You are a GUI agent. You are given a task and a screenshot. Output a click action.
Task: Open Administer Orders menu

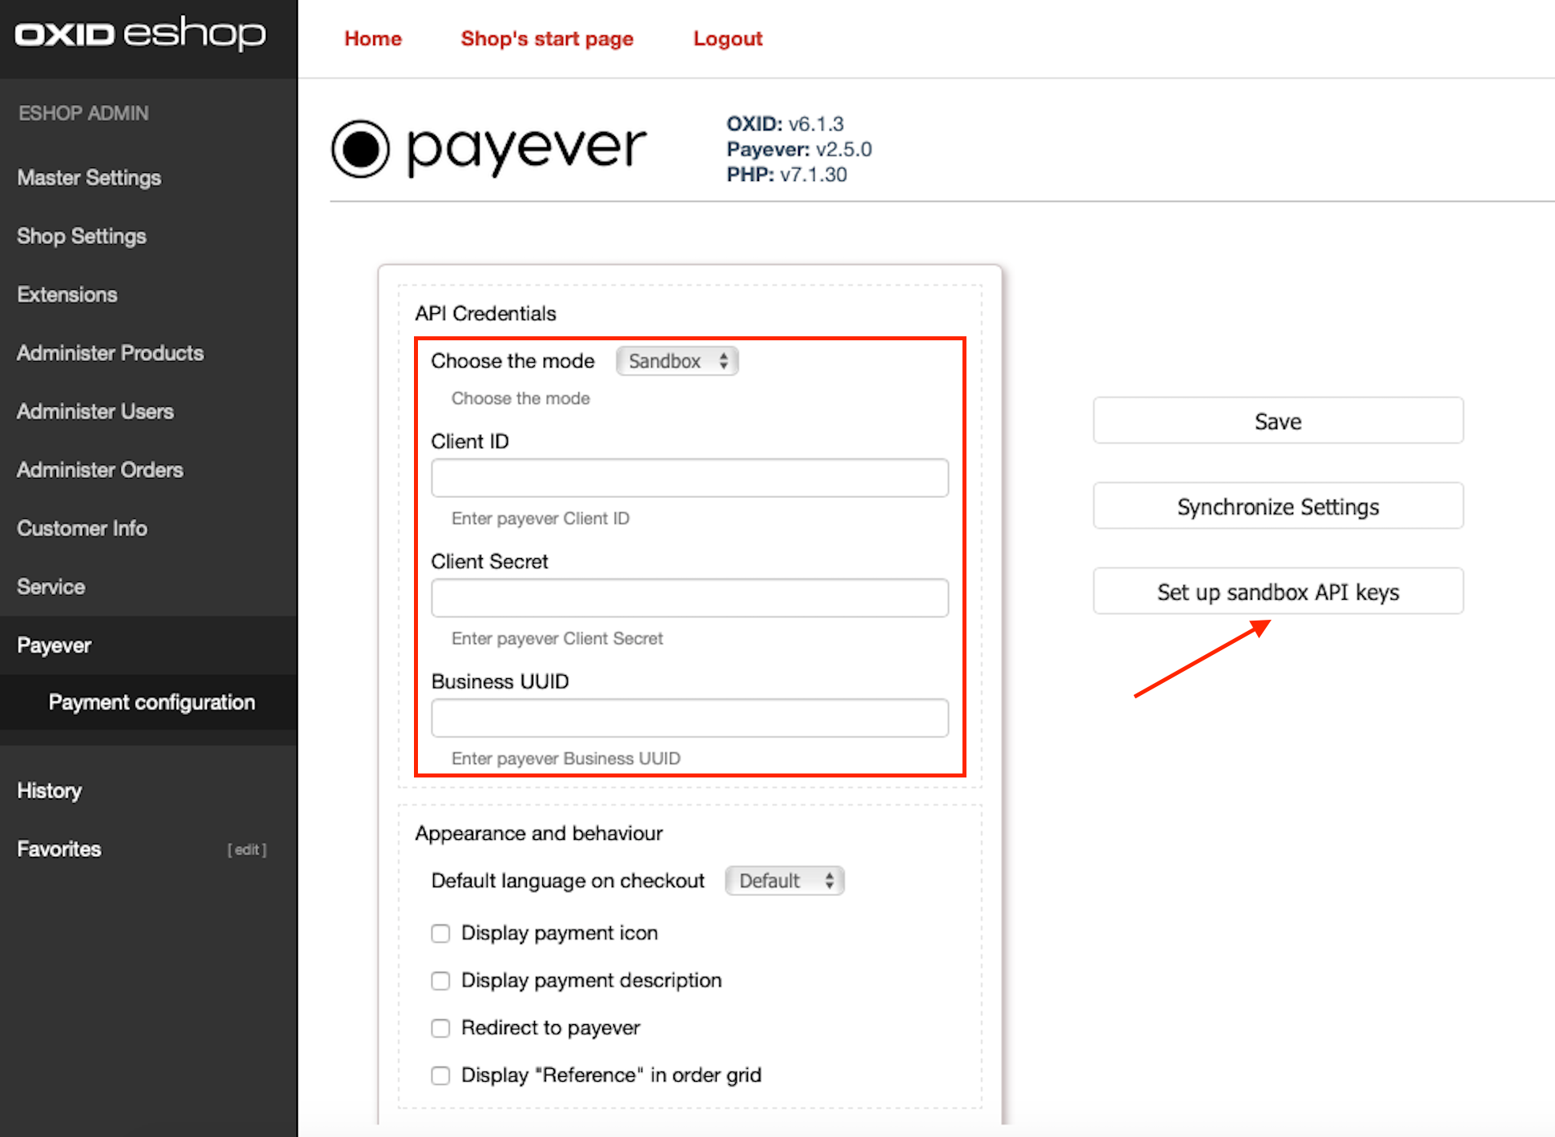click(x=100, y=470)
